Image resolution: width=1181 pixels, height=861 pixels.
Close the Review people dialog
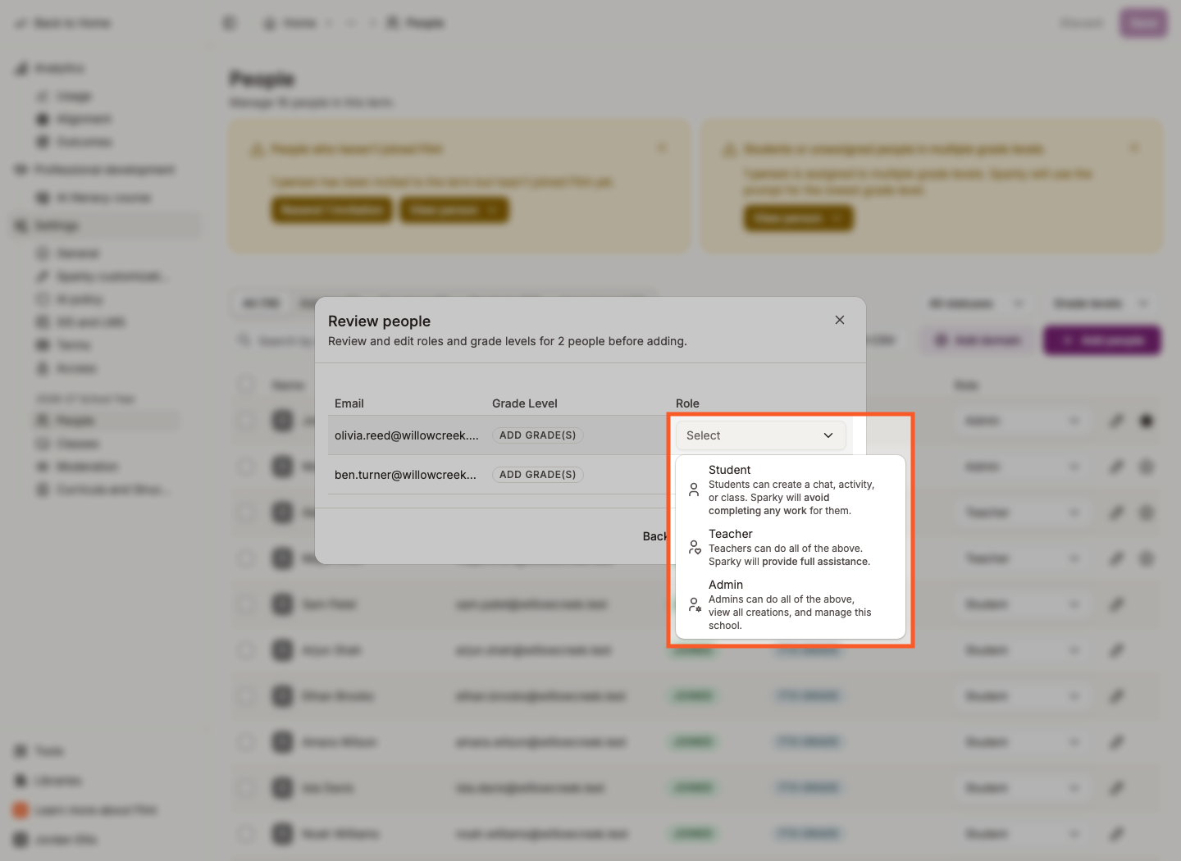pos(840,320)
